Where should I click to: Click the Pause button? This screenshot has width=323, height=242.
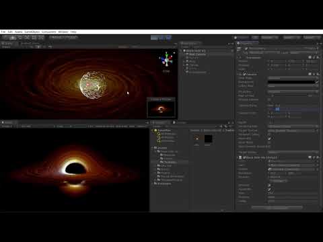point(161,38)
